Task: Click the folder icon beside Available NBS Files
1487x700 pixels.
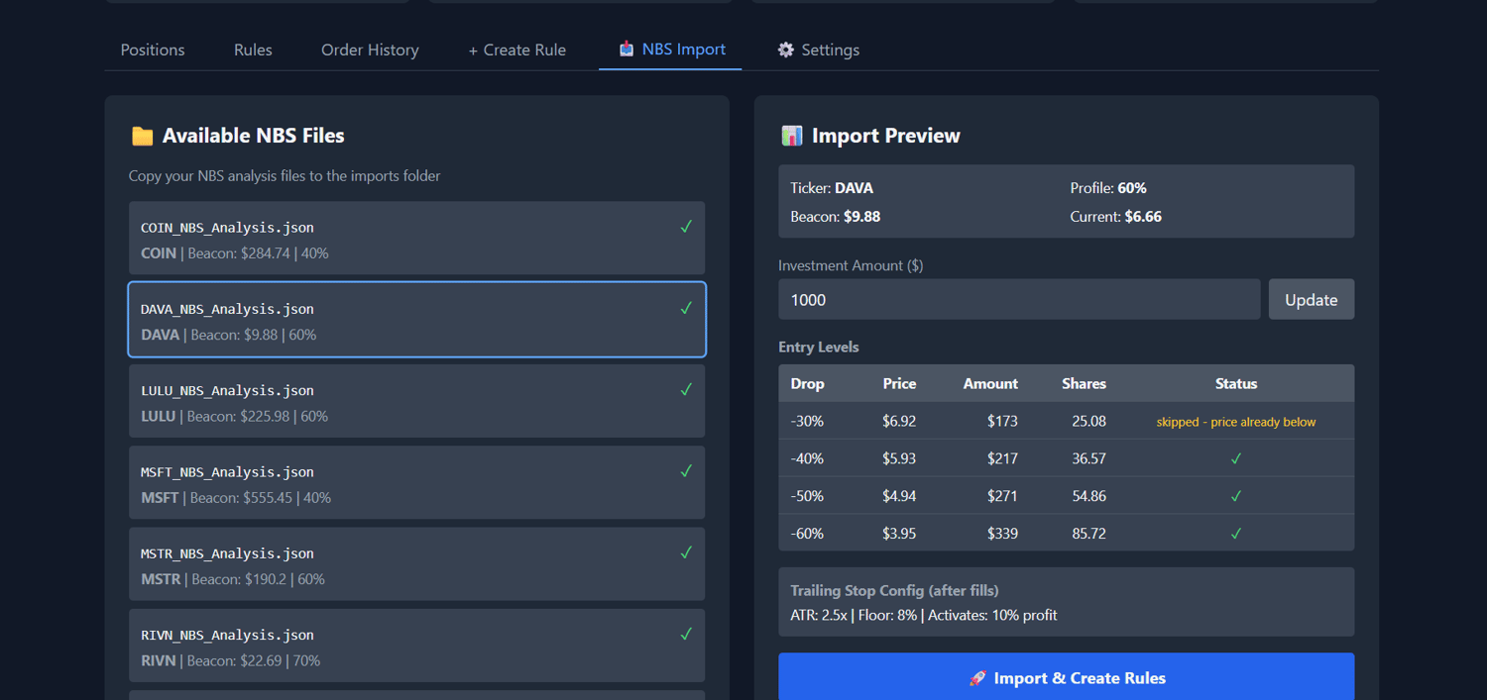Action: [143, 136]
